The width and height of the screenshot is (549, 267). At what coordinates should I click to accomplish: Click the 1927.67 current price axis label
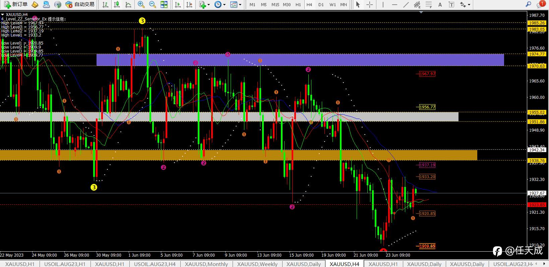[x=537, y=193]
